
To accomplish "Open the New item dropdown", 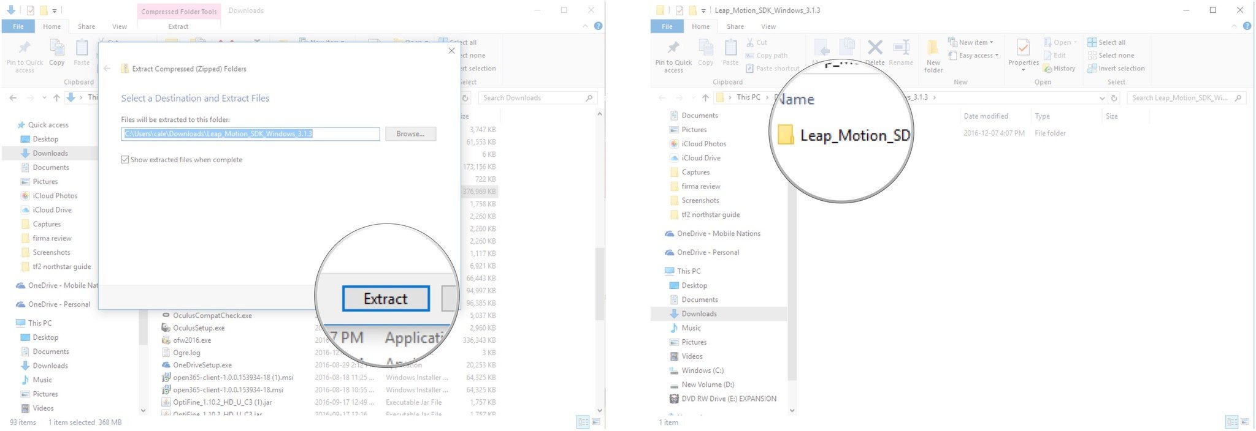I will click(x=971, y=42).
